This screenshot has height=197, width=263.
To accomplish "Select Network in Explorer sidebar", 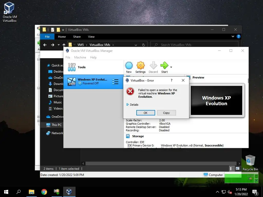I will click(55, 133).
